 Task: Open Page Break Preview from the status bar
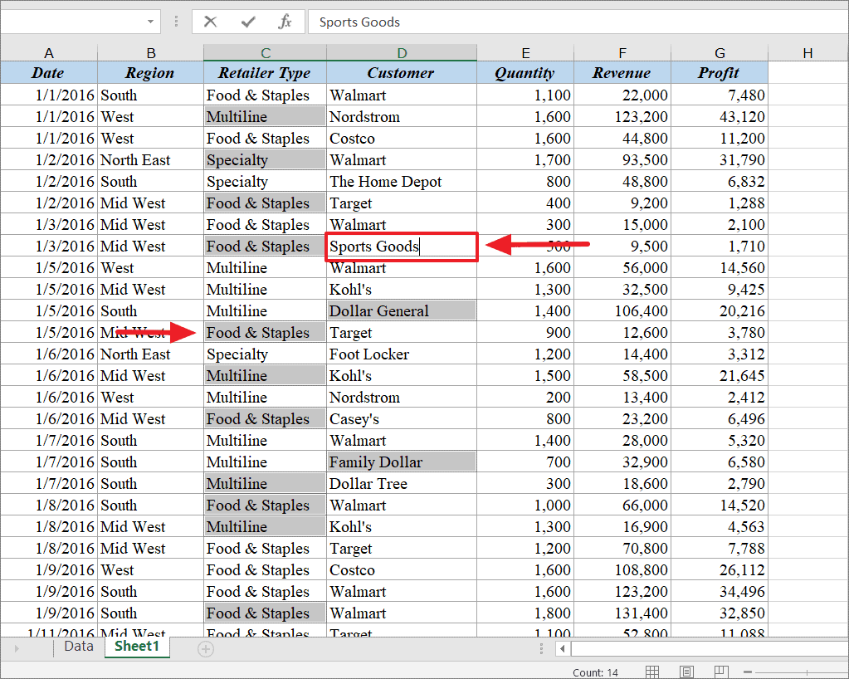721,671
